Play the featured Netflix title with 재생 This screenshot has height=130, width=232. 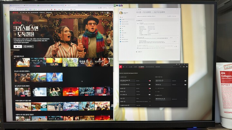point(18,47)
